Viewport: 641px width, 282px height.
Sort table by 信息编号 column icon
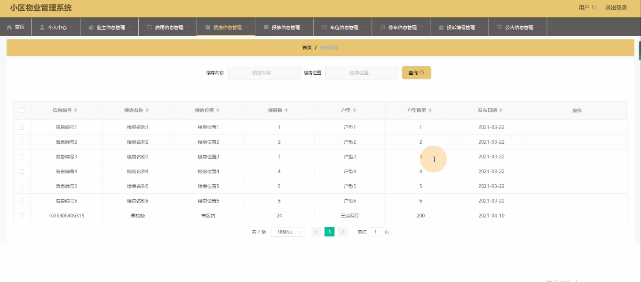click(x=76, y=110)
